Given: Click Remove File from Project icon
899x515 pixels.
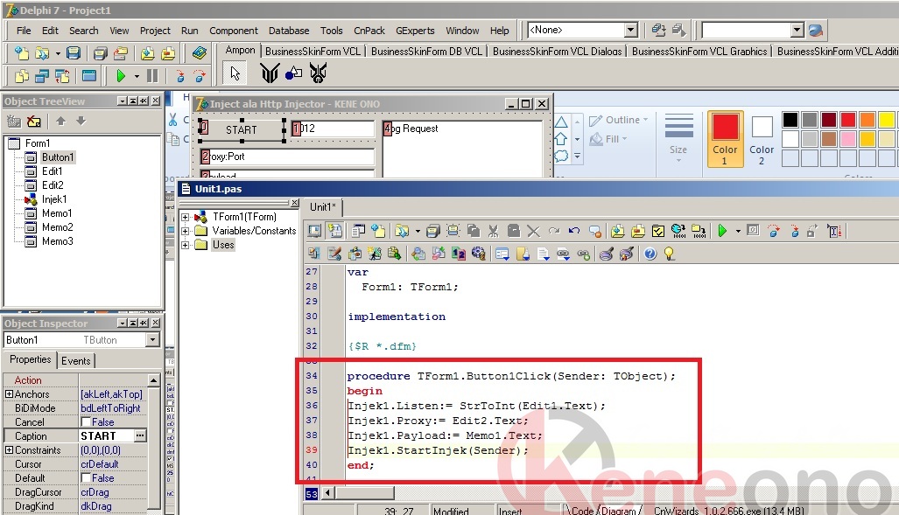Looking at the screenshot, I should 168,53.
